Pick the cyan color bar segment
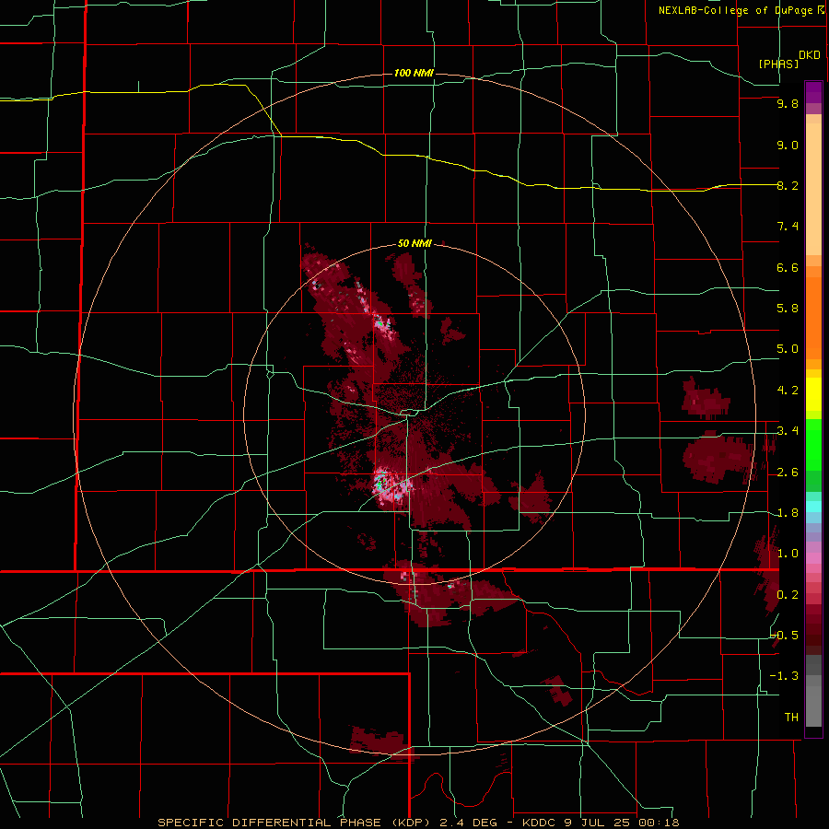Viewport: 829px width, 829px height. (x=813, y=506)
